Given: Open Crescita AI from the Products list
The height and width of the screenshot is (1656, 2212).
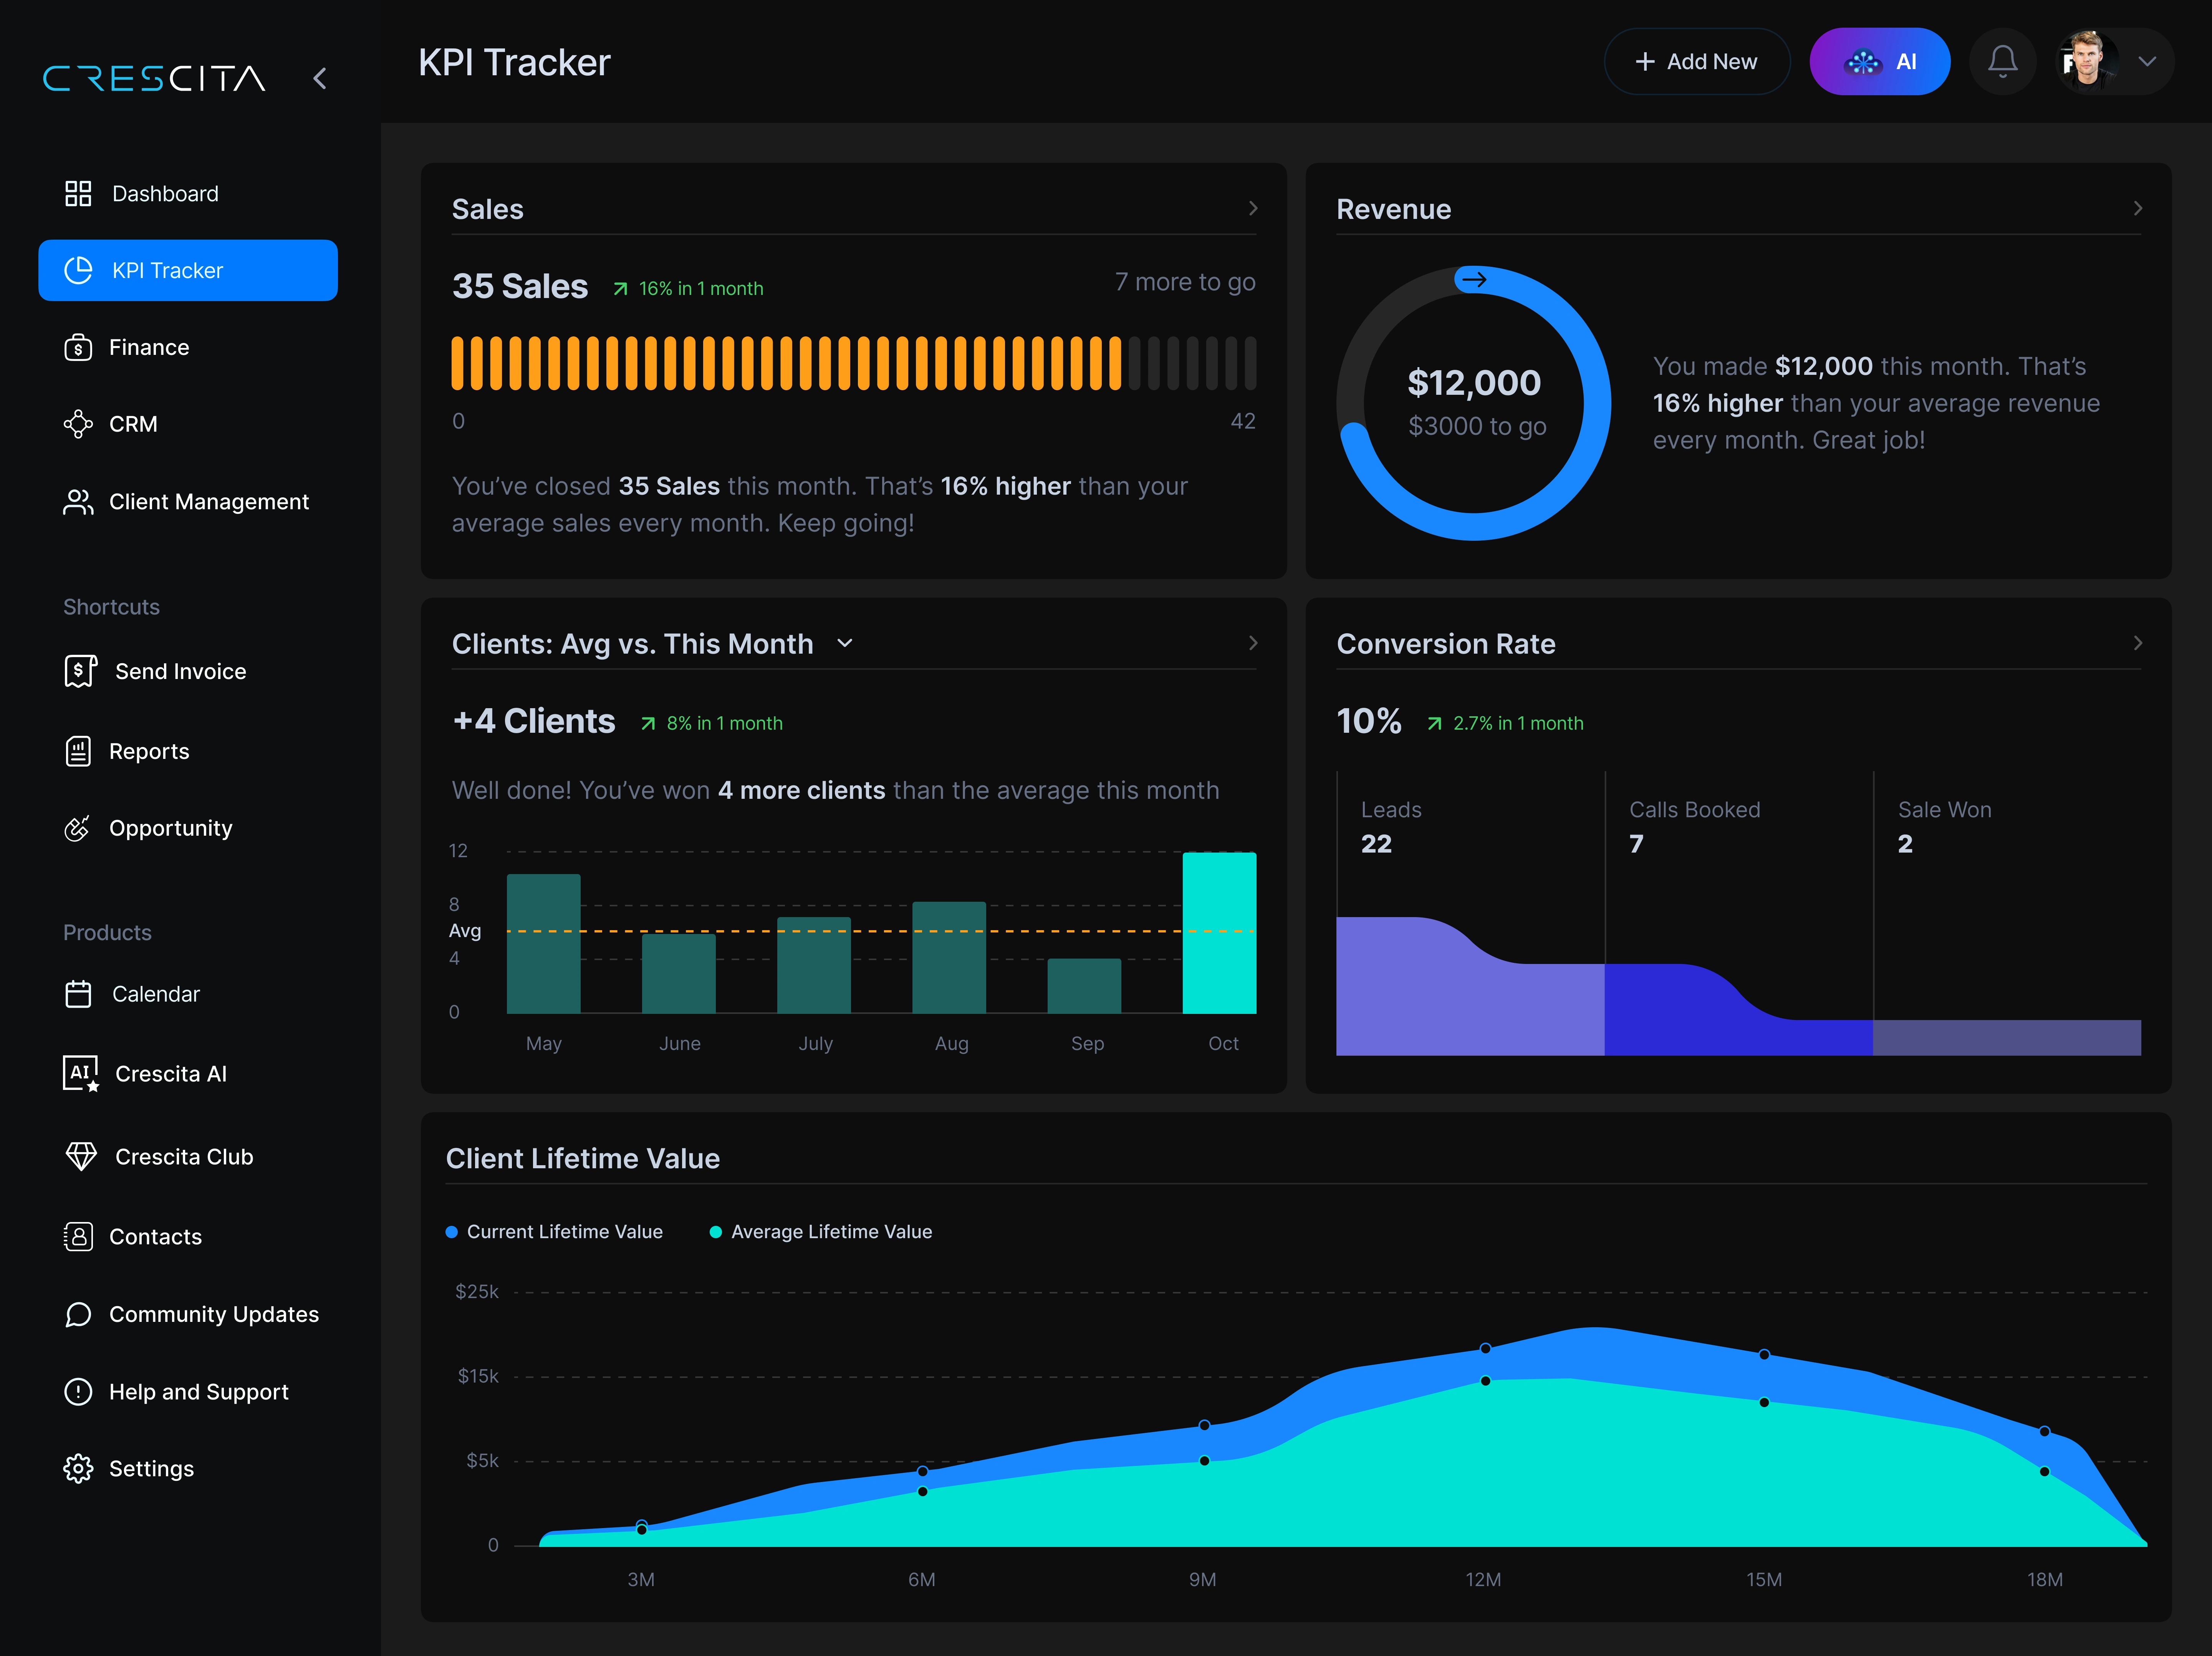Looking at the screenshot, I should tap(171, 1073).
